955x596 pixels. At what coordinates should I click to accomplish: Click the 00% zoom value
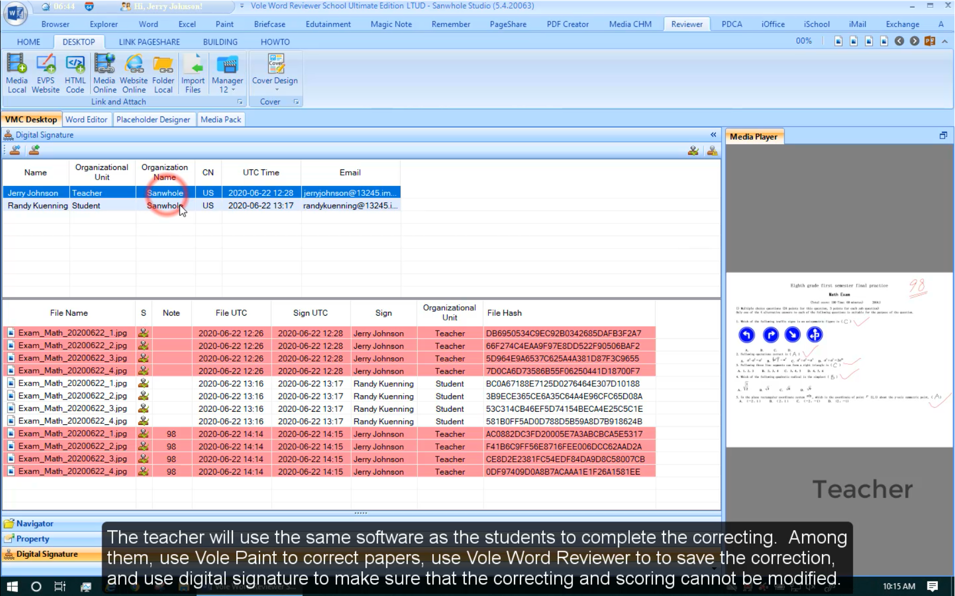[x=804, y=41]
